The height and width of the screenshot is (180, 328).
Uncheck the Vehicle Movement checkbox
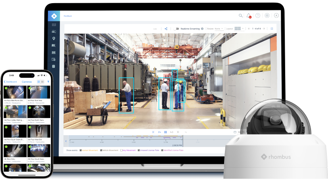click(101, 150)
